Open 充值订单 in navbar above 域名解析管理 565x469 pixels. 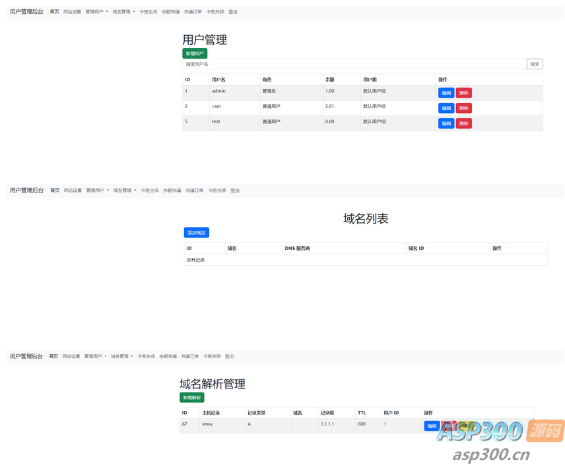pyautogui.click(x=189, y=356)
